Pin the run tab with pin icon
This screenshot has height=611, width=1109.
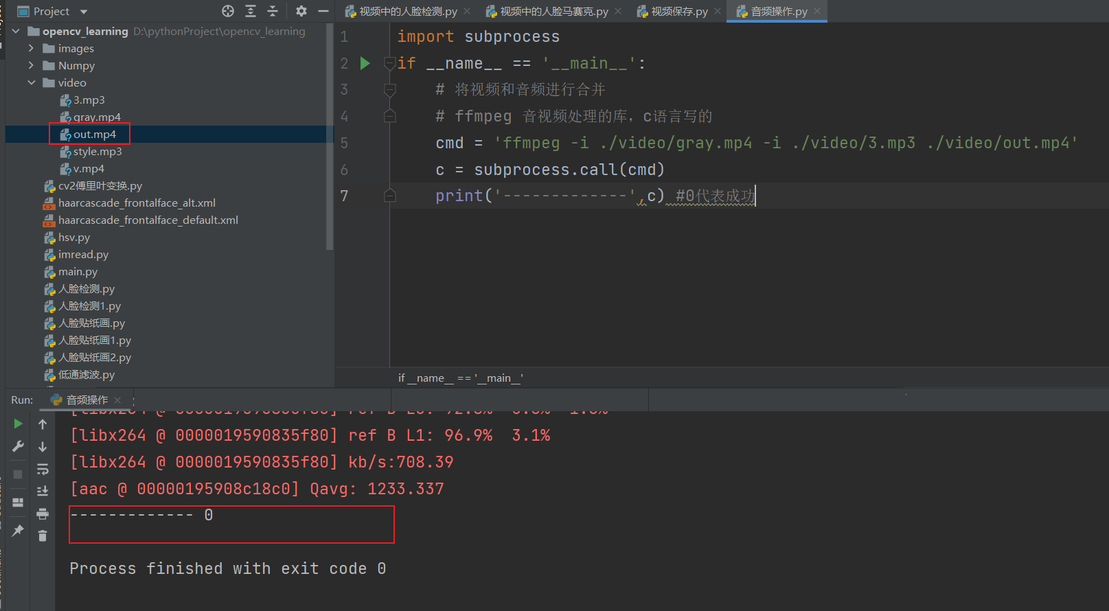18,530
